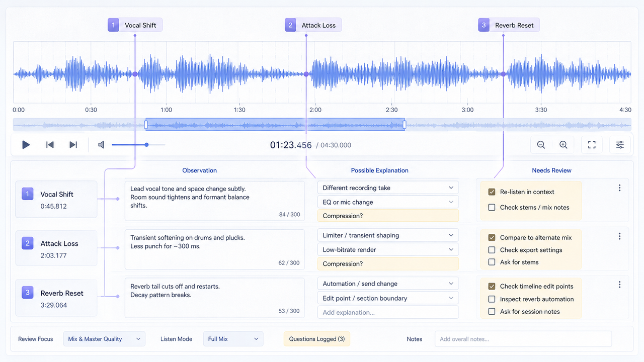Select the Vocal Shift marker flag above waveform
The width and height of the screenshot is (644, 362).
pos(135,25)
